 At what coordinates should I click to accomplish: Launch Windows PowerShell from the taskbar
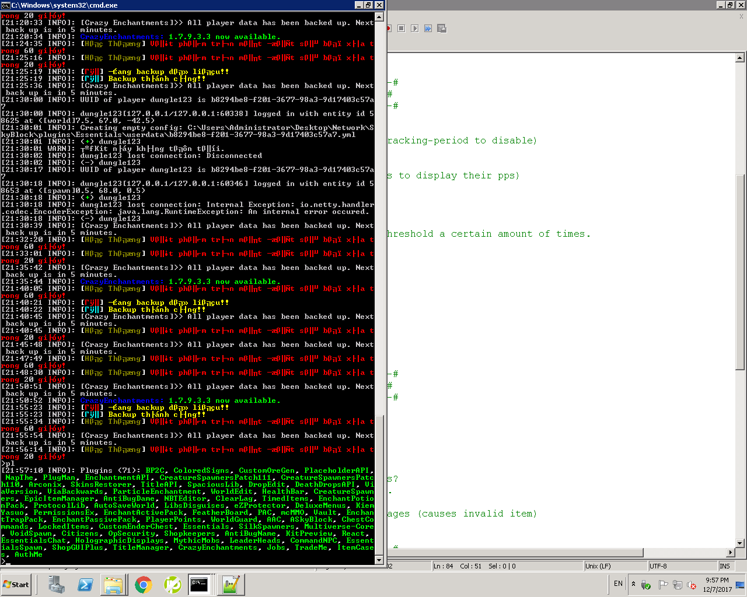click(85, 584)
